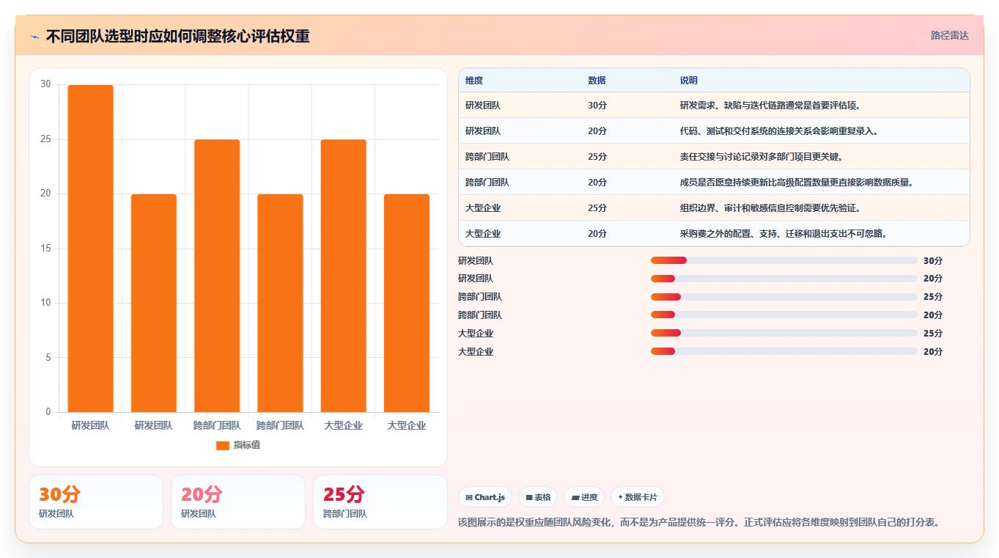Screen dimensions: 999x558
Task: Click the y-axis label 0
Action: [48, 412]
